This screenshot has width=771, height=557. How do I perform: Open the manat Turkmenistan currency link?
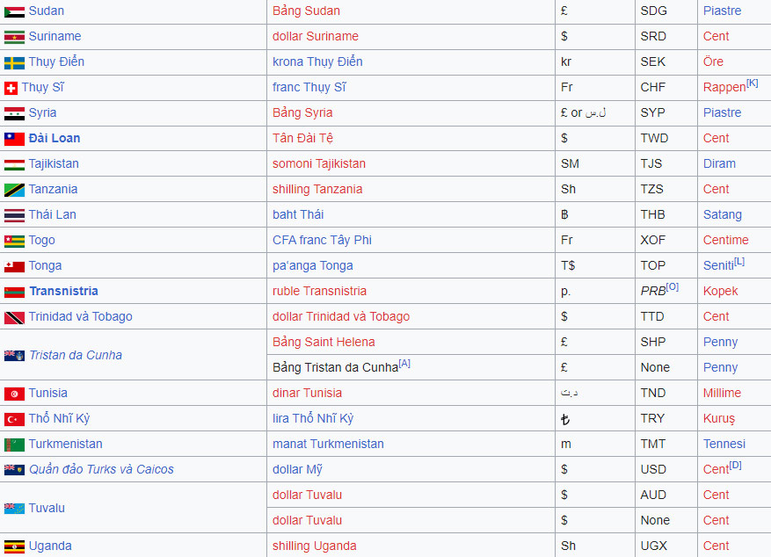point(328,444)
